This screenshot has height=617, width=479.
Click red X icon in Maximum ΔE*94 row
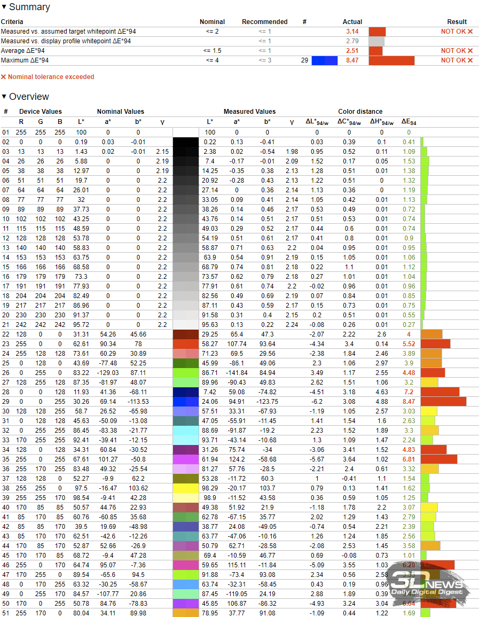tap(470, 60)
